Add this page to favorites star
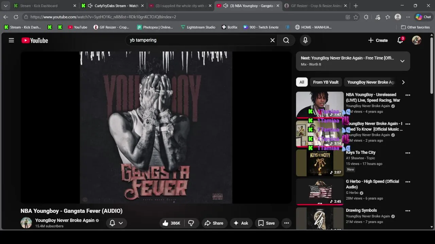The height and width of the screenshot is (244, 435). (x=356, y=17)
